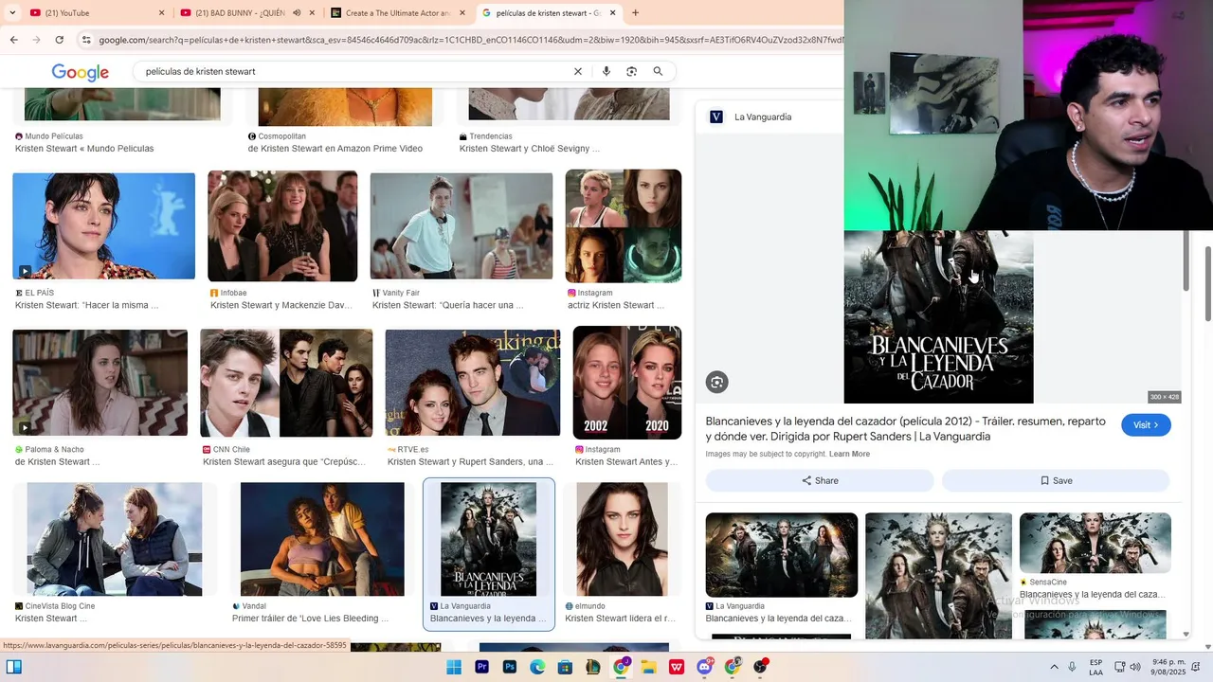Open League of Legends taskbar icon
Viewport: 1213px width, 682px height.
[x=593, y=667]
